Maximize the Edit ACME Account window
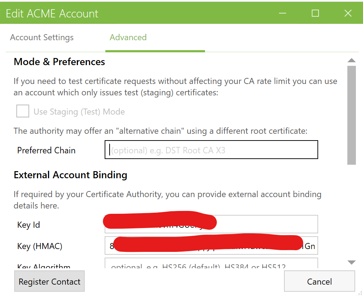This screenshot has width=363, height=296. pyautogui.click(x=315, y=14)
